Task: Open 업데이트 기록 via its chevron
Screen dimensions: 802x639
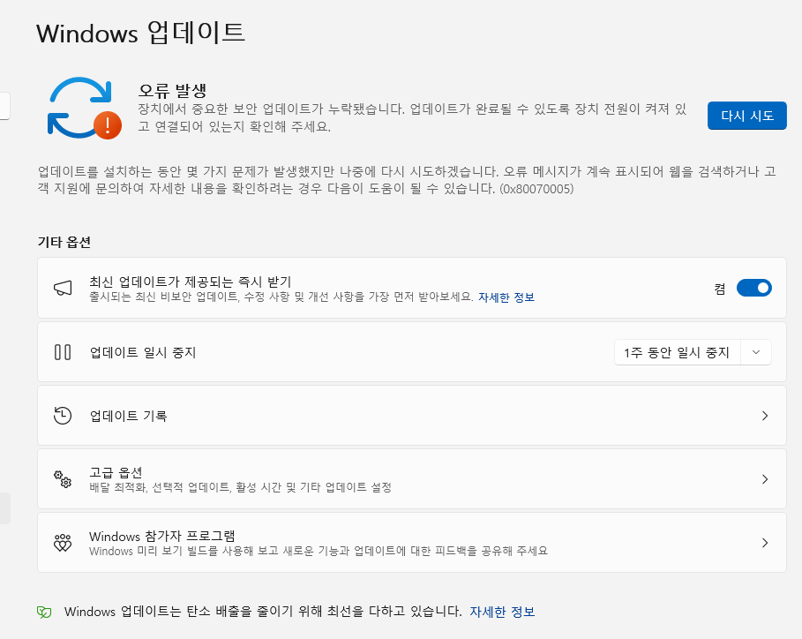Action: (765, 416)
